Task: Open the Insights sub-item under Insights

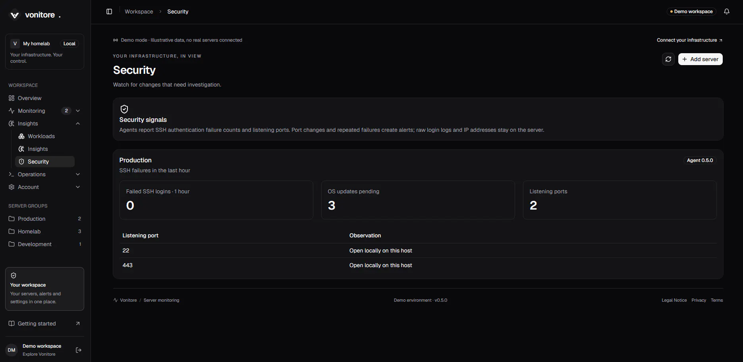Action: click(44, 149)
